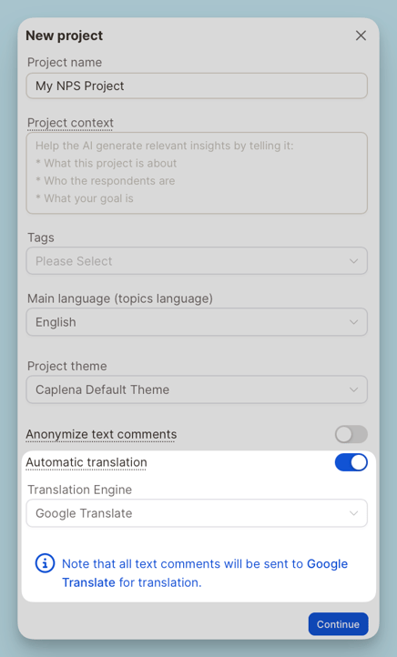Click the bold Google Translate text in note
This screenshot has width=397, height=657.
pyautogui.click(x=205, y=572)
